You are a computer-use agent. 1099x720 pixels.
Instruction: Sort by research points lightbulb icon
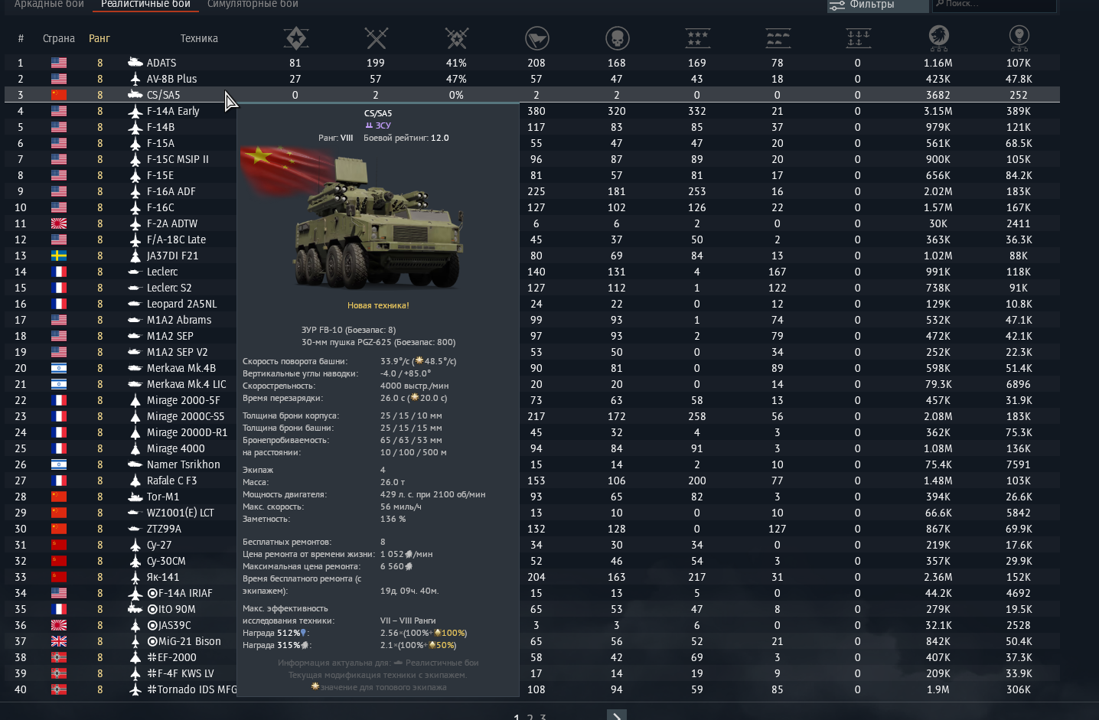pyautogui.click(x=1019, y=37)
